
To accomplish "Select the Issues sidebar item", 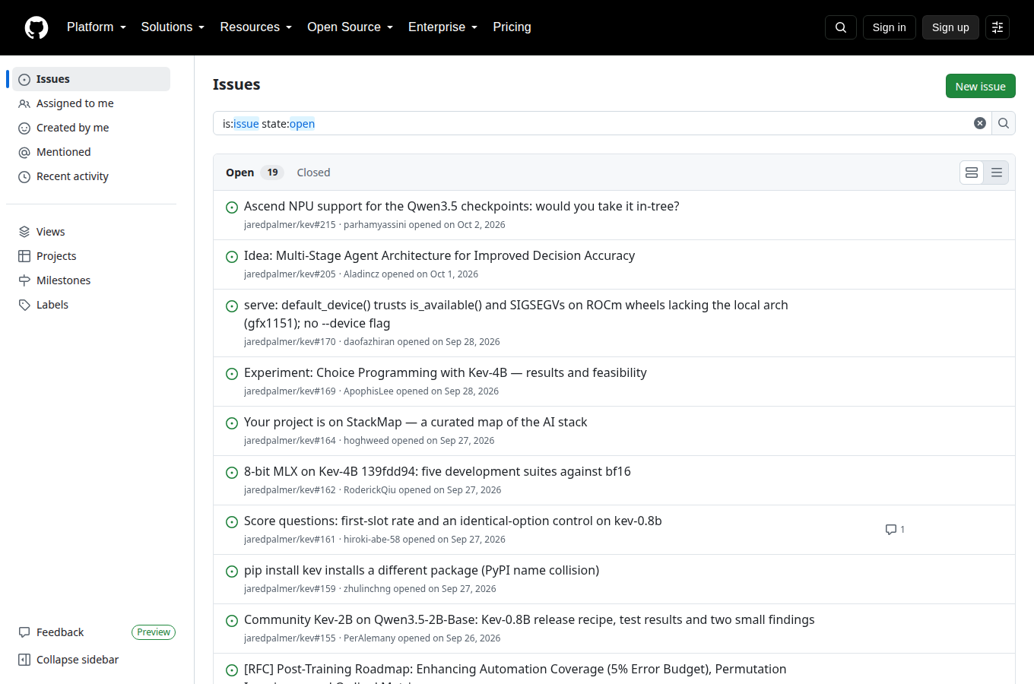I will pos(91,79).
